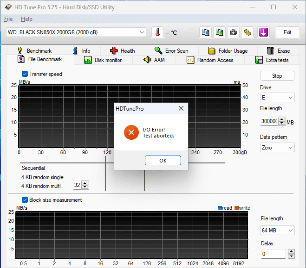Image resolution: width=306 pixels, height=268 pixels.
Task: Click the Sequential row label
Action: point(33,168)
